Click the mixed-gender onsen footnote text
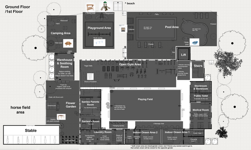251x150 pixels. pos(161,147)
